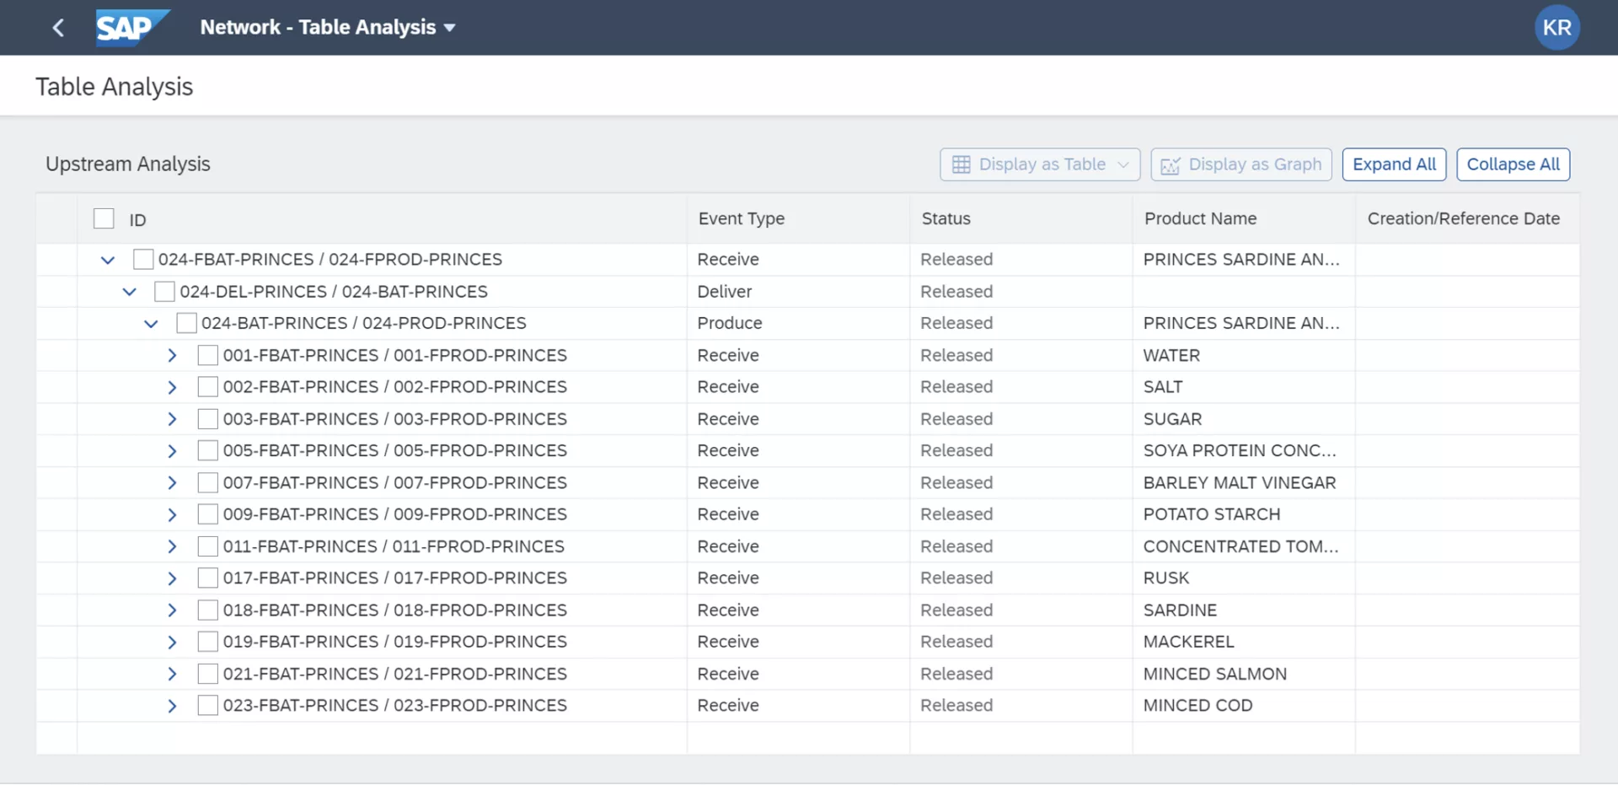The height and width of the screenshot is (785, 1618).
Task: Check the 002-FBAT-PRINCES row checkbox
Action: (x=207, y=387)
